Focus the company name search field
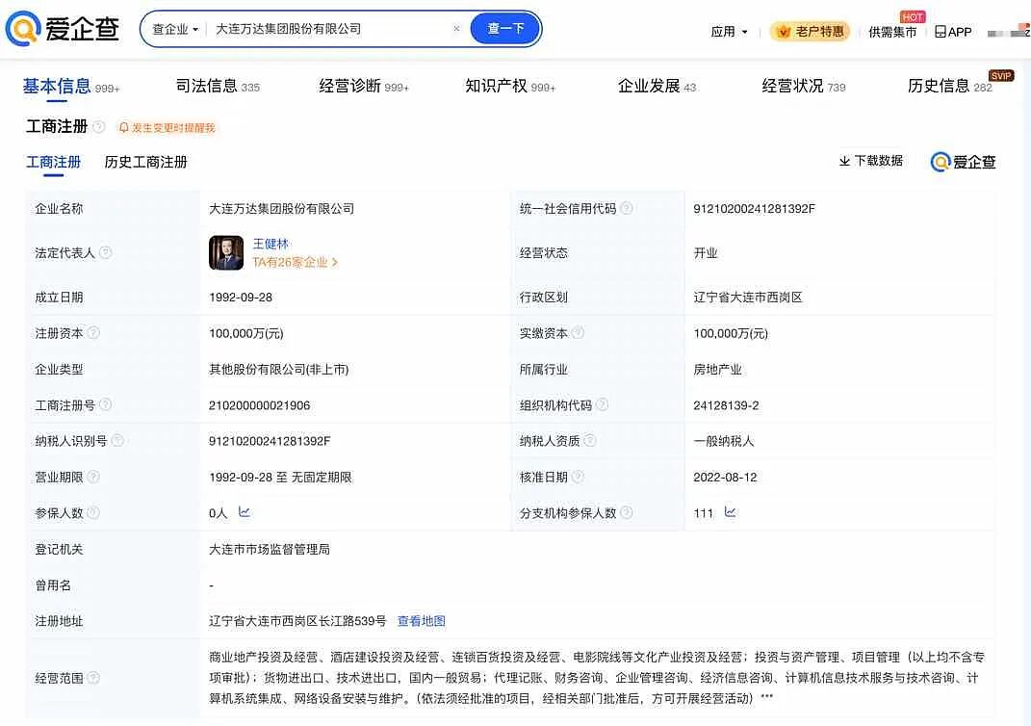 tap(330, 29)
